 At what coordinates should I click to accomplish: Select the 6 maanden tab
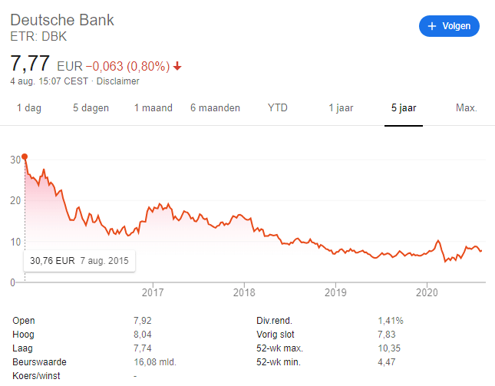[x=216, y=108]
